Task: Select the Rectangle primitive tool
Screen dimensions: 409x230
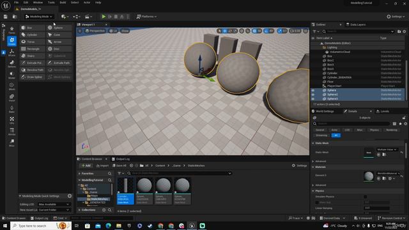Action: (33, 49)
